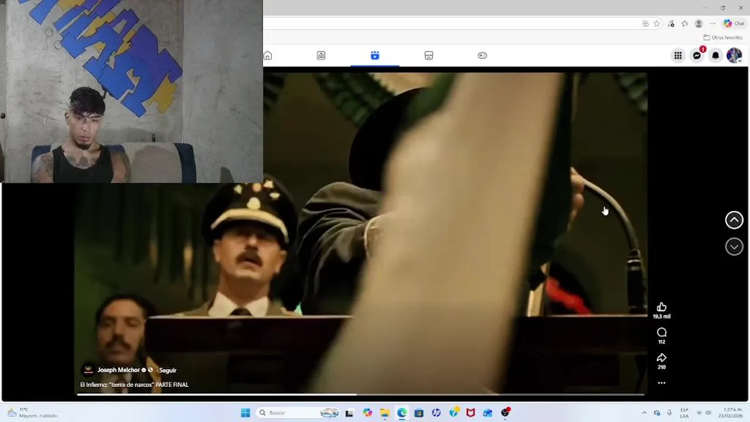Open File Explorer from the taskbar
750x422 pixels.
[384, 413]
